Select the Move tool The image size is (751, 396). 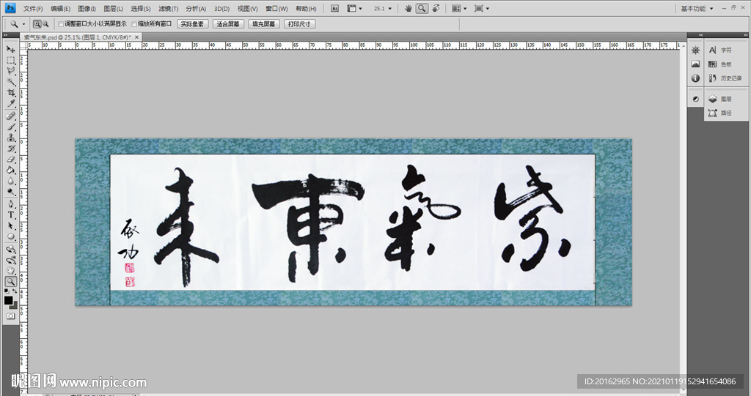10,49
